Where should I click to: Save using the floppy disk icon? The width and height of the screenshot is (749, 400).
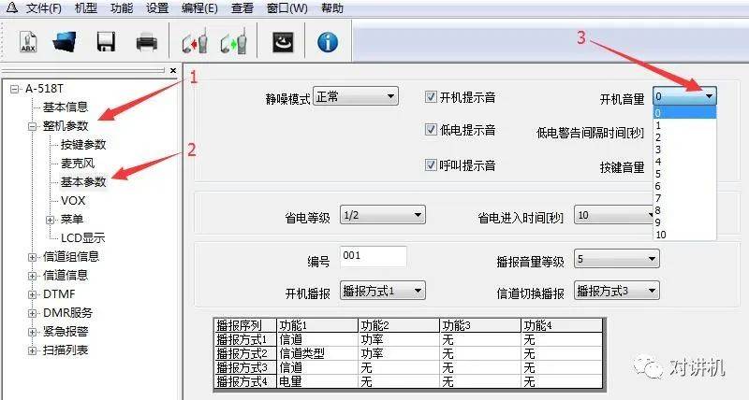click(x=105, y=42)
